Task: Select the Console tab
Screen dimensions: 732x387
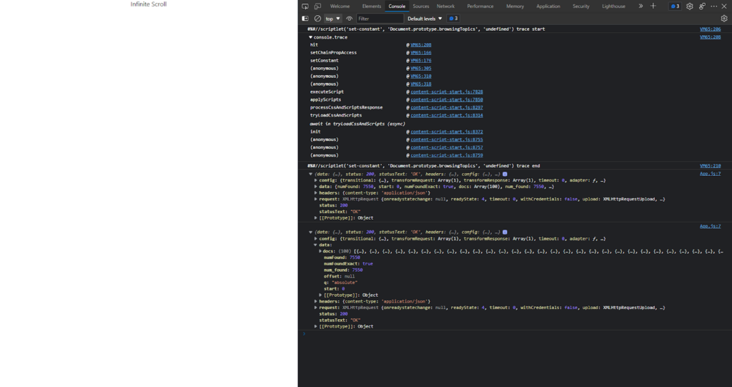Action: (397, 6)
